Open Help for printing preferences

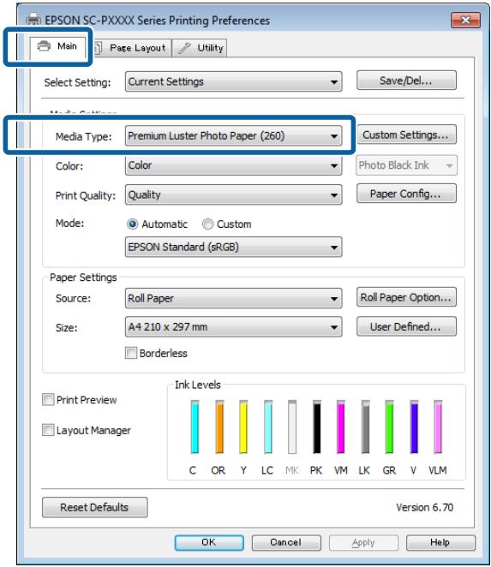tap(440, 542)
